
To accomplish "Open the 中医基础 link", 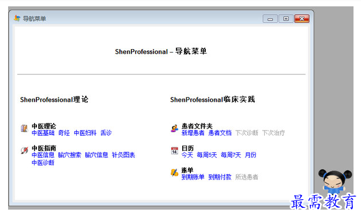I will point(43,133).
